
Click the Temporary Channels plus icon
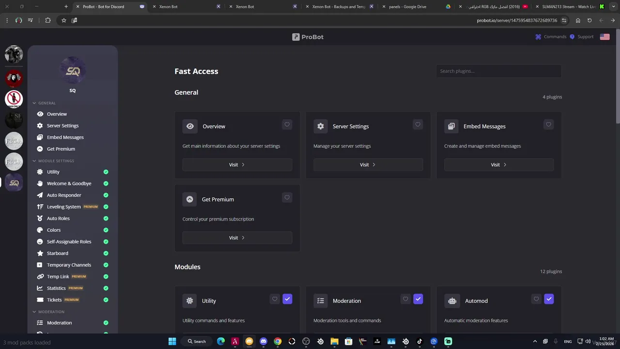[40, 265]
